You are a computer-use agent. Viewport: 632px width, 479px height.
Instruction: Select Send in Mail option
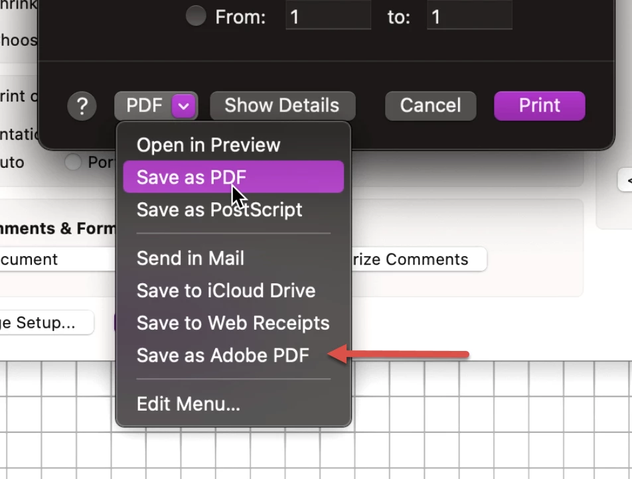[234, 258]
